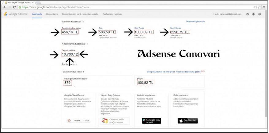This screenshot has width=269, height=133.
Task: Open a new browser tab
Action: tap(38, 3)
